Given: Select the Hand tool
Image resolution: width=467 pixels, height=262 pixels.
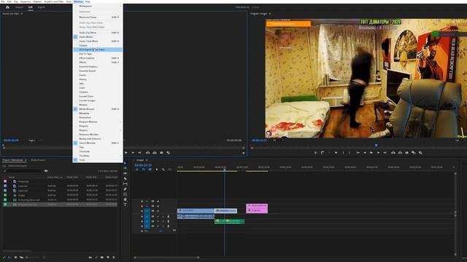Looking at the screenshot, I should pos(125,199).
